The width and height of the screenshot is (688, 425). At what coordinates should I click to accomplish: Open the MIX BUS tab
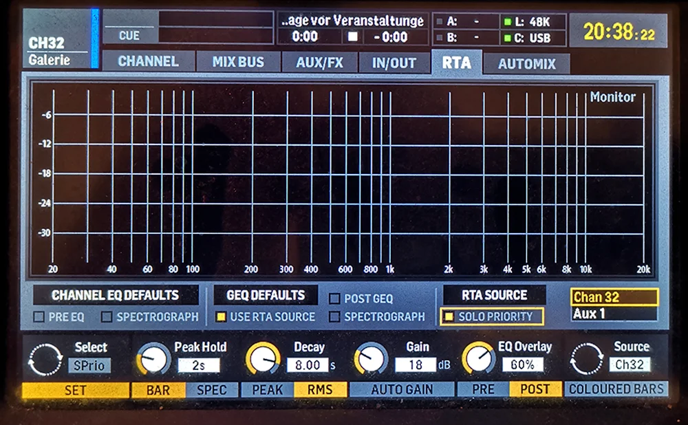[x=239, y=61]
